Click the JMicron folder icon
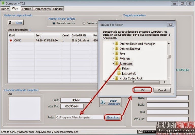195x135 pixels. tap(117, 59)
